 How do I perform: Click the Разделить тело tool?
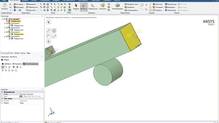click(x=131, y=4)
